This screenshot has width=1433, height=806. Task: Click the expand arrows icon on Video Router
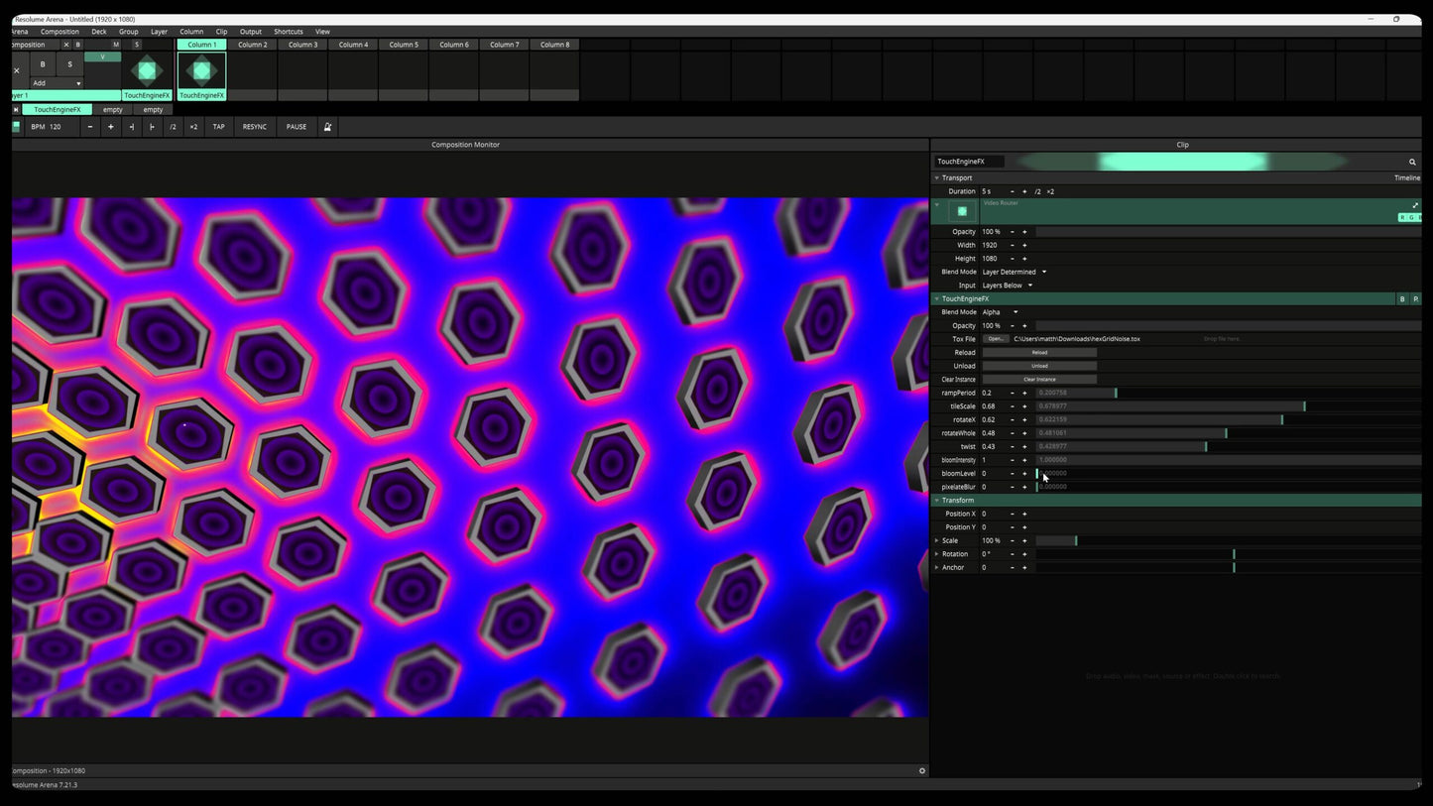pyautogui.click(x=1415, y=205)
